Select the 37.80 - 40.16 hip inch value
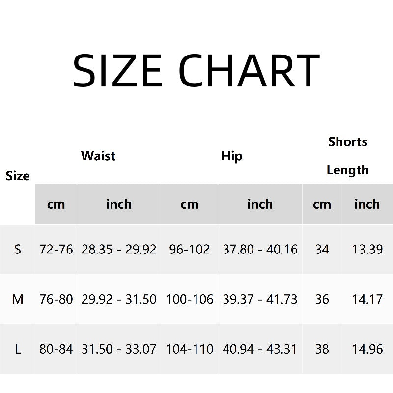393x393 pixels. coord(260,250)
